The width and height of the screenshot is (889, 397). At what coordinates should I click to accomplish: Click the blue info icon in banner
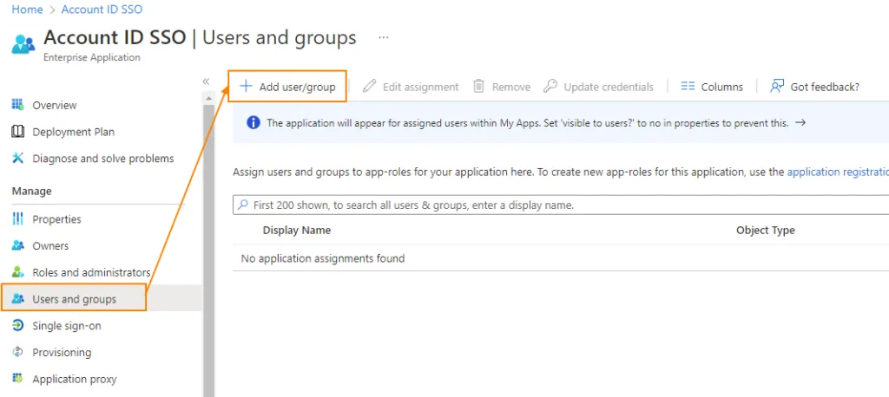point(254,122)
